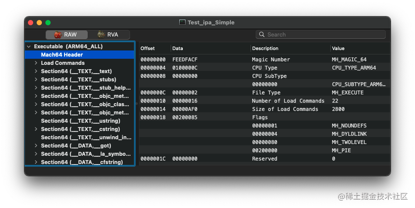Click the Offset column header

pos(147,48)
